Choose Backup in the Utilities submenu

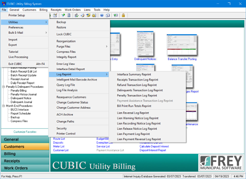(79, 22)
